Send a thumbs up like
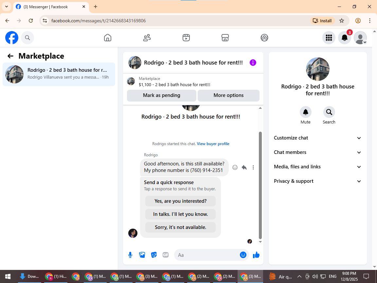The image size is (377, 283). (256, 255)
